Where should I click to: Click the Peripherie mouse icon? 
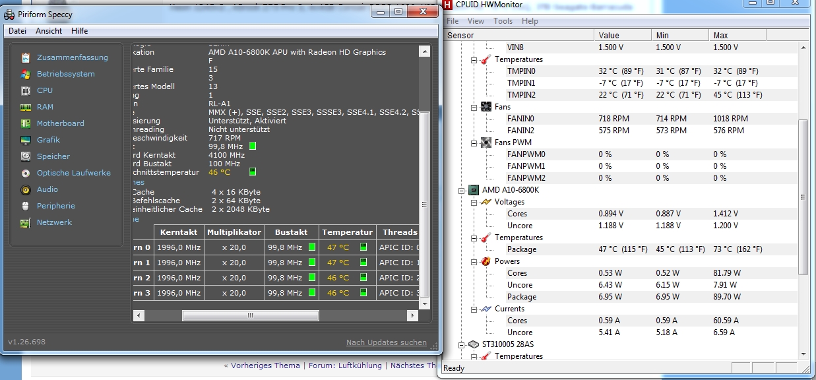click(26, 206)
